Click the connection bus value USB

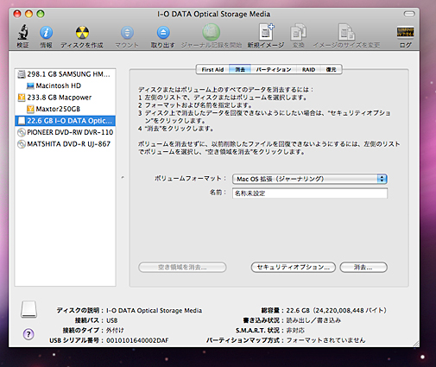pos(111,320)
